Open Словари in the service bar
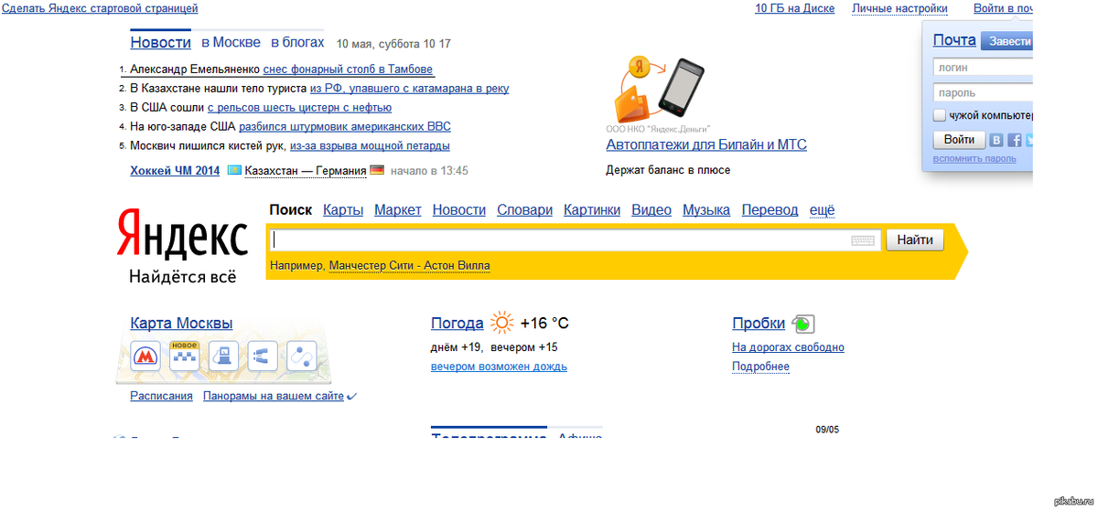The height and width of the screenshot is (511, 1098). coord(525,209)
